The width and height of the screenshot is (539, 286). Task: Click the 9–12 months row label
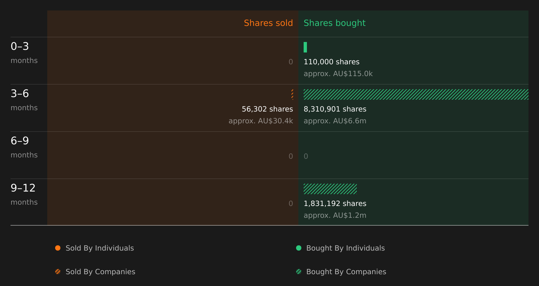click(24, 194)
